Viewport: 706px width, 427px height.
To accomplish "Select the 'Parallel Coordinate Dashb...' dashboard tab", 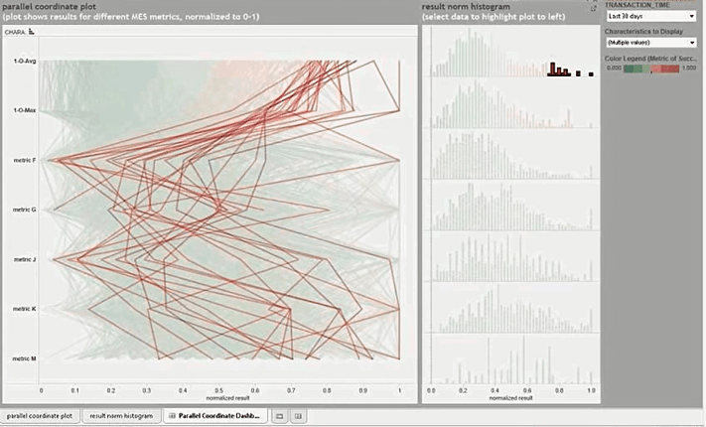I will pyautogui.click(x=215, y=416).
